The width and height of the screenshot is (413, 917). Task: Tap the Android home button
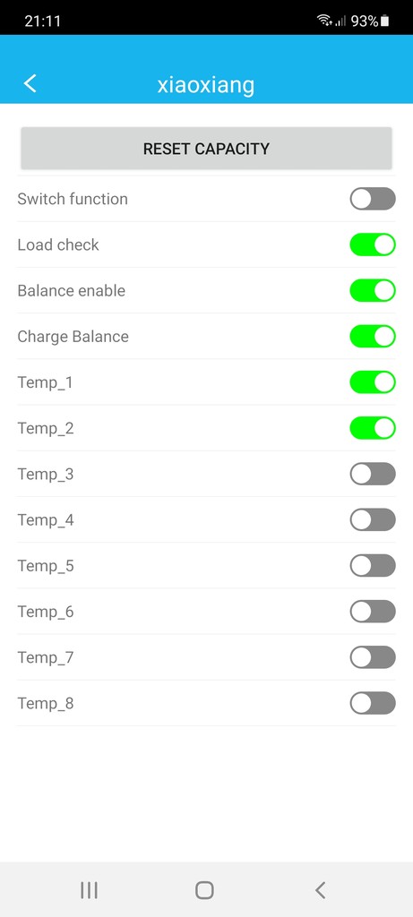(204, 890)
